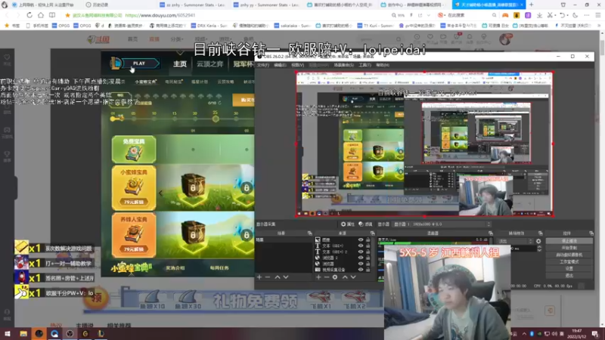Move scene up arrow in scenes panel
Viewport: 605px width, 340px height.
(x=278, y=277)
